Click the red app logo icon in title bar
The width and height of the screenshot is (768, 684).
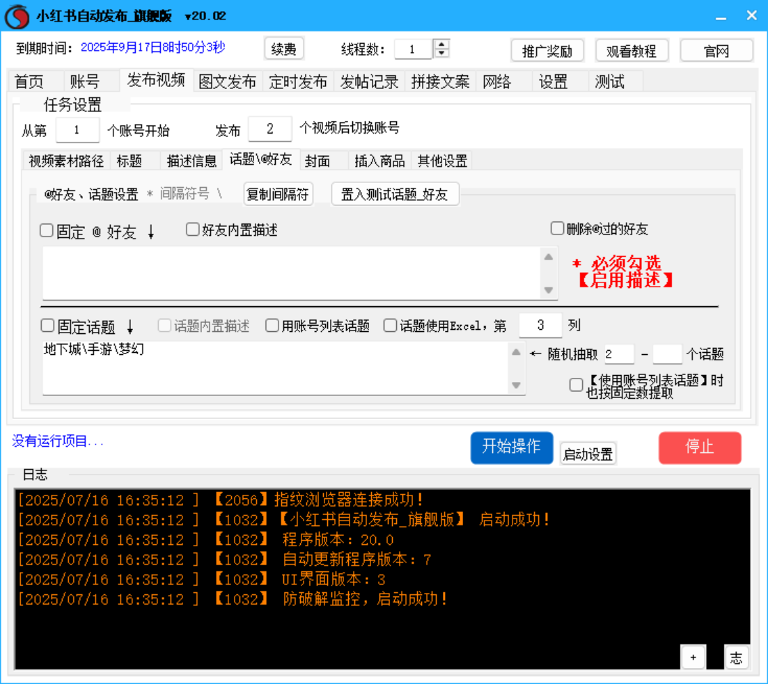17,16
